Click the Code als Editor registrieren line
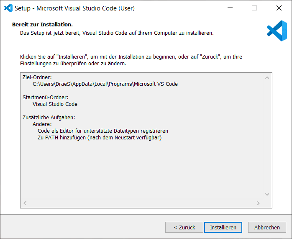The height and width of the screenshot is (239, 292). tap(102, 131)
